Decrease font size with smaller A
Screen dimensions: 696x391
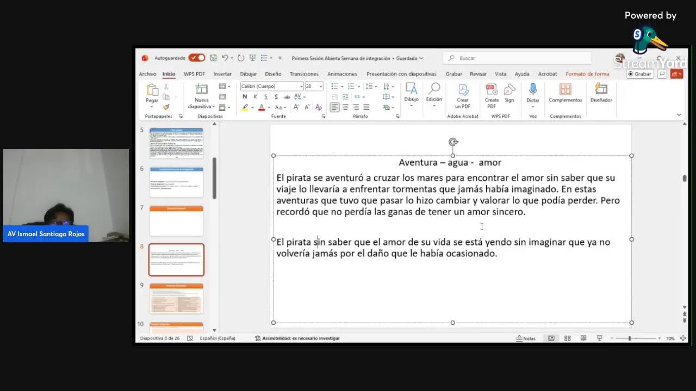tap(307, 108)
